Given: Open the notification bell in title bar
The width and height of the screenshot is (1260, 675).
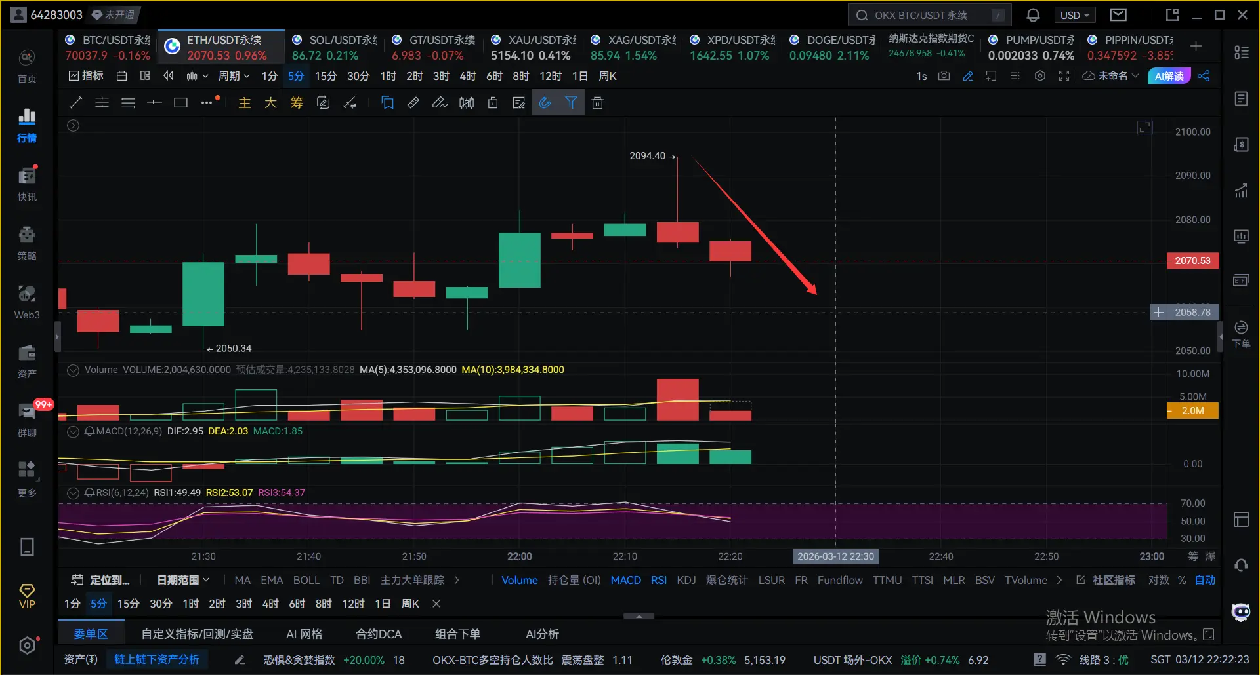Looking at the screenshot, I should (x=1033, y=15).
